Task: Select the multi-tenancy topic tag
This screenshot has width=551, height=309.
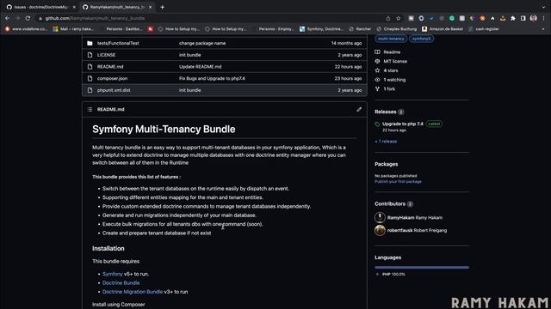Action: [x=391, y=39]
